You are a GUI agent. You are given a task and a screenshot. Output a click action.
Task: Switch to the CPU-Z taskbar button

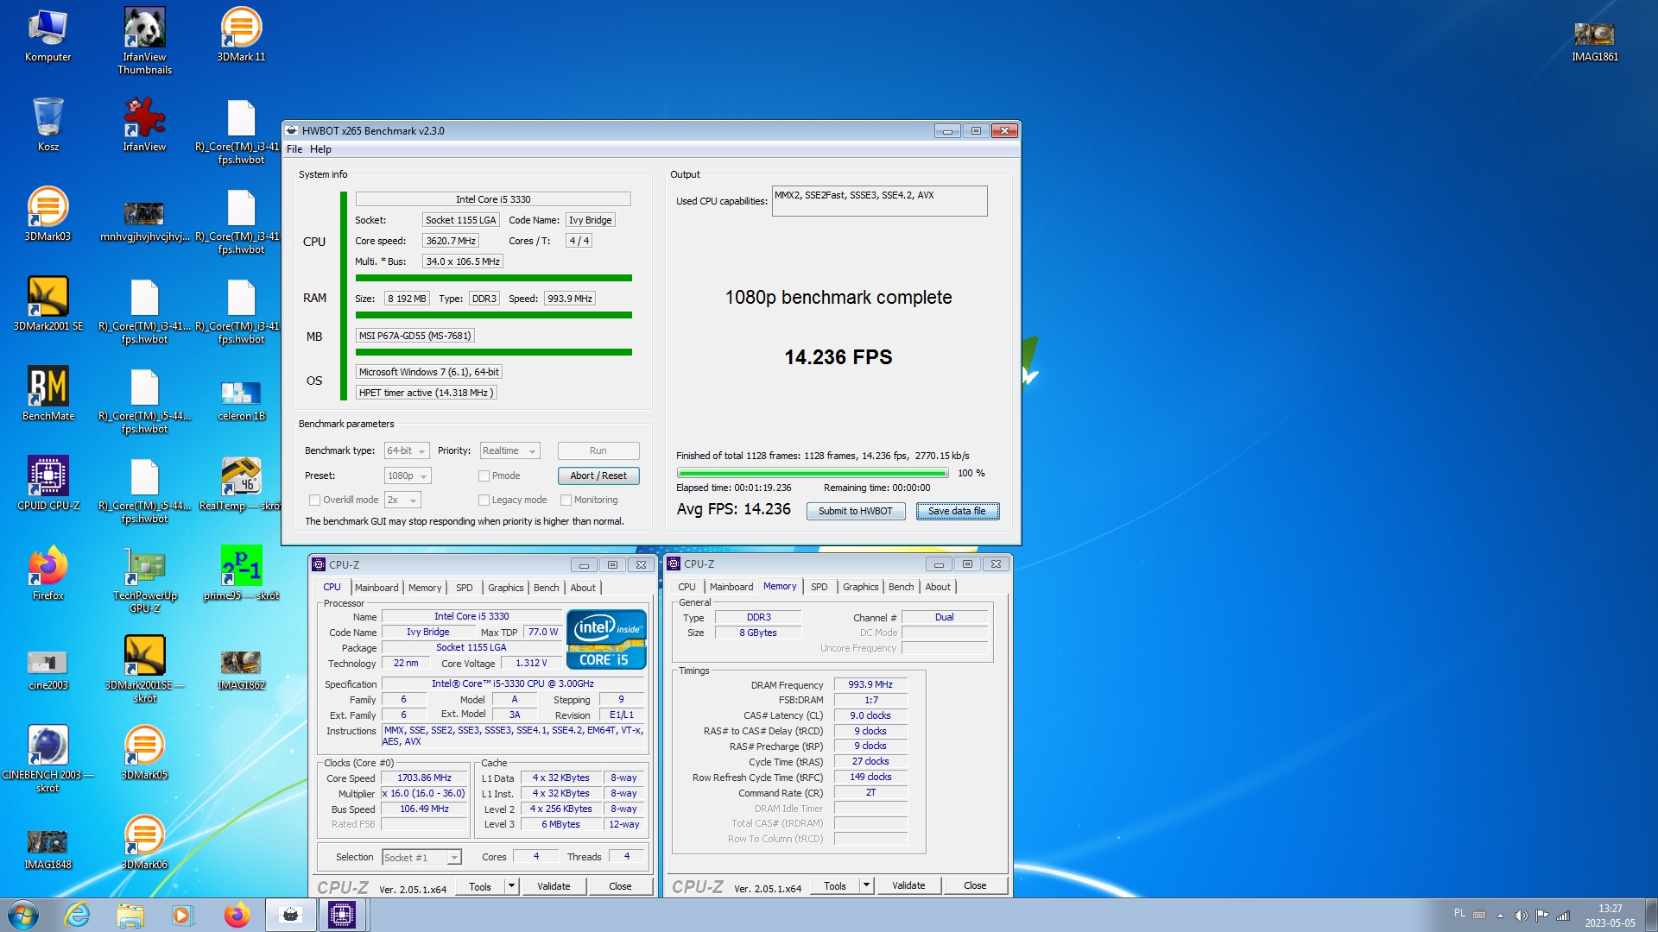[342, 915]
